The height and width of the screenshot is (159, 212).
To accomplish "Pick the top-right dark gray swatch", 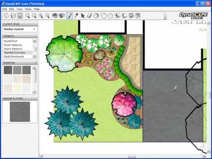I will pos(26,70).
